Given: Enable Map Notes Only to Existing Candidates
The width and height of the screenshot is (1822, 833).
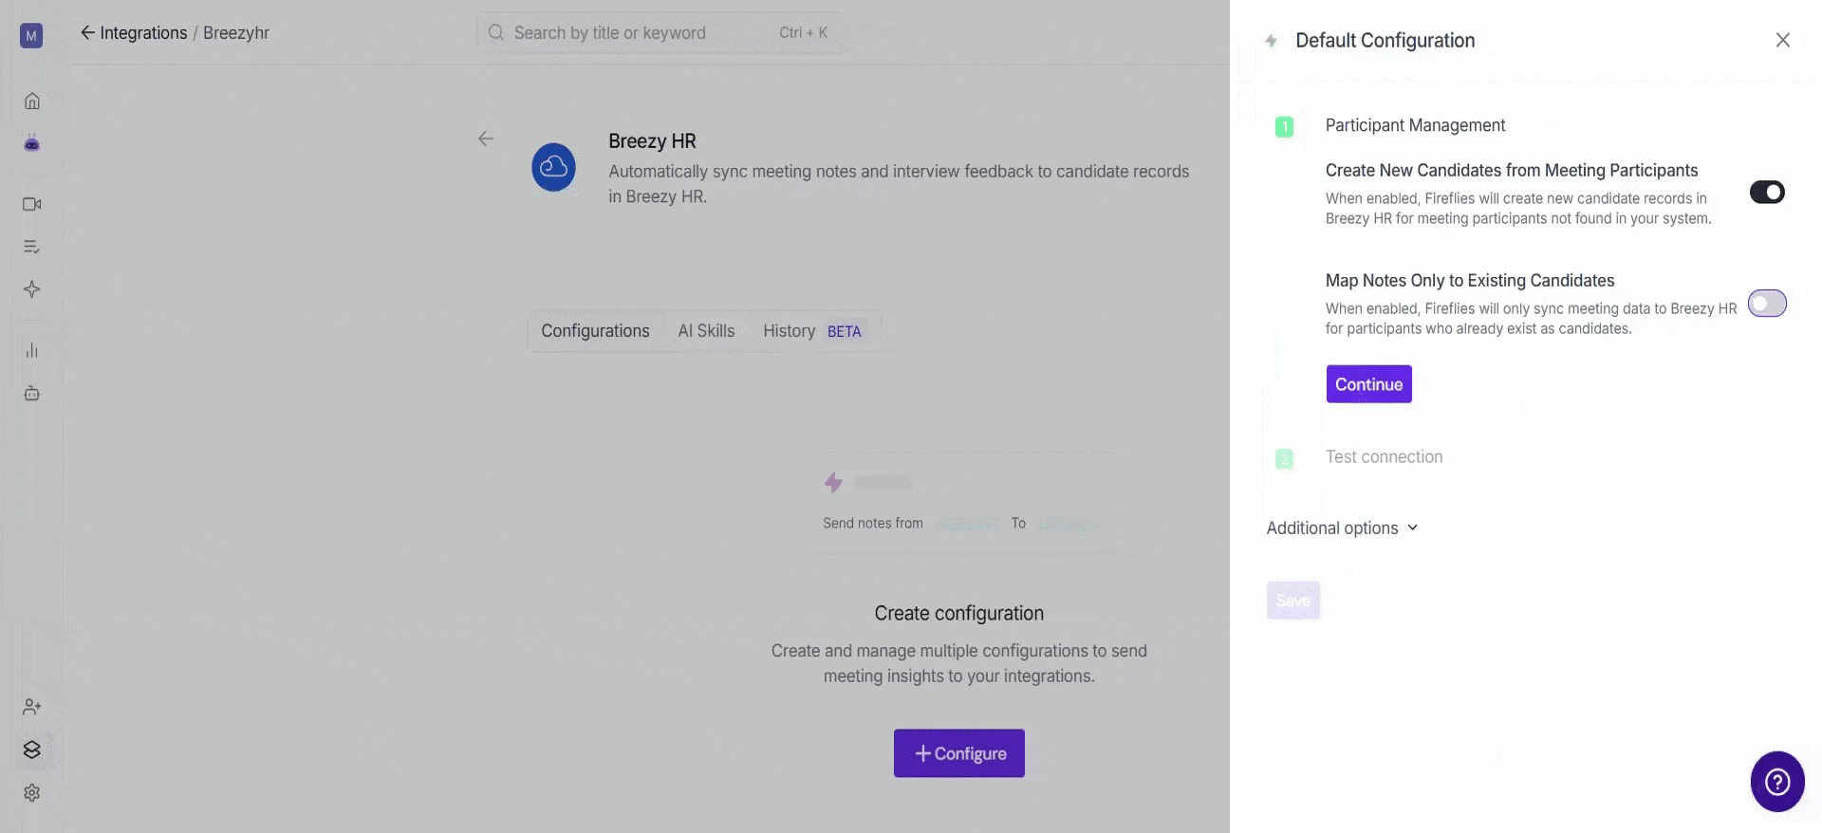Looking at the screenshot, I should 1767,304.
